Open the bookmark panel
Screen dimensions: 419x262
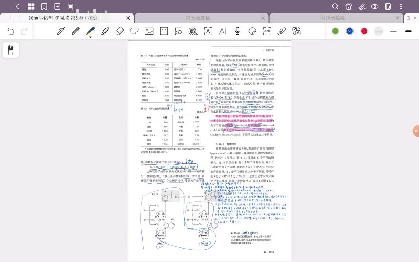click(x=44, y=7)
